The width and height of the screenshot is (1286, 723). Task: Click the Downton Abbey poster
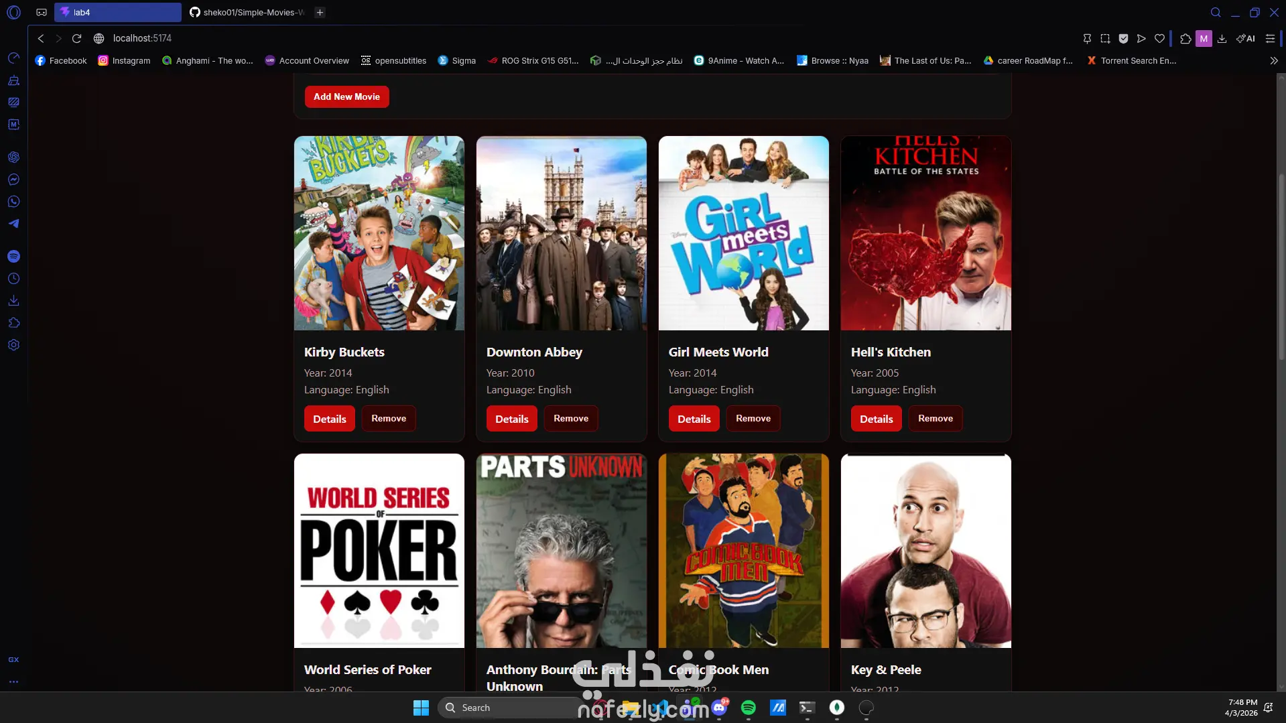562,233
